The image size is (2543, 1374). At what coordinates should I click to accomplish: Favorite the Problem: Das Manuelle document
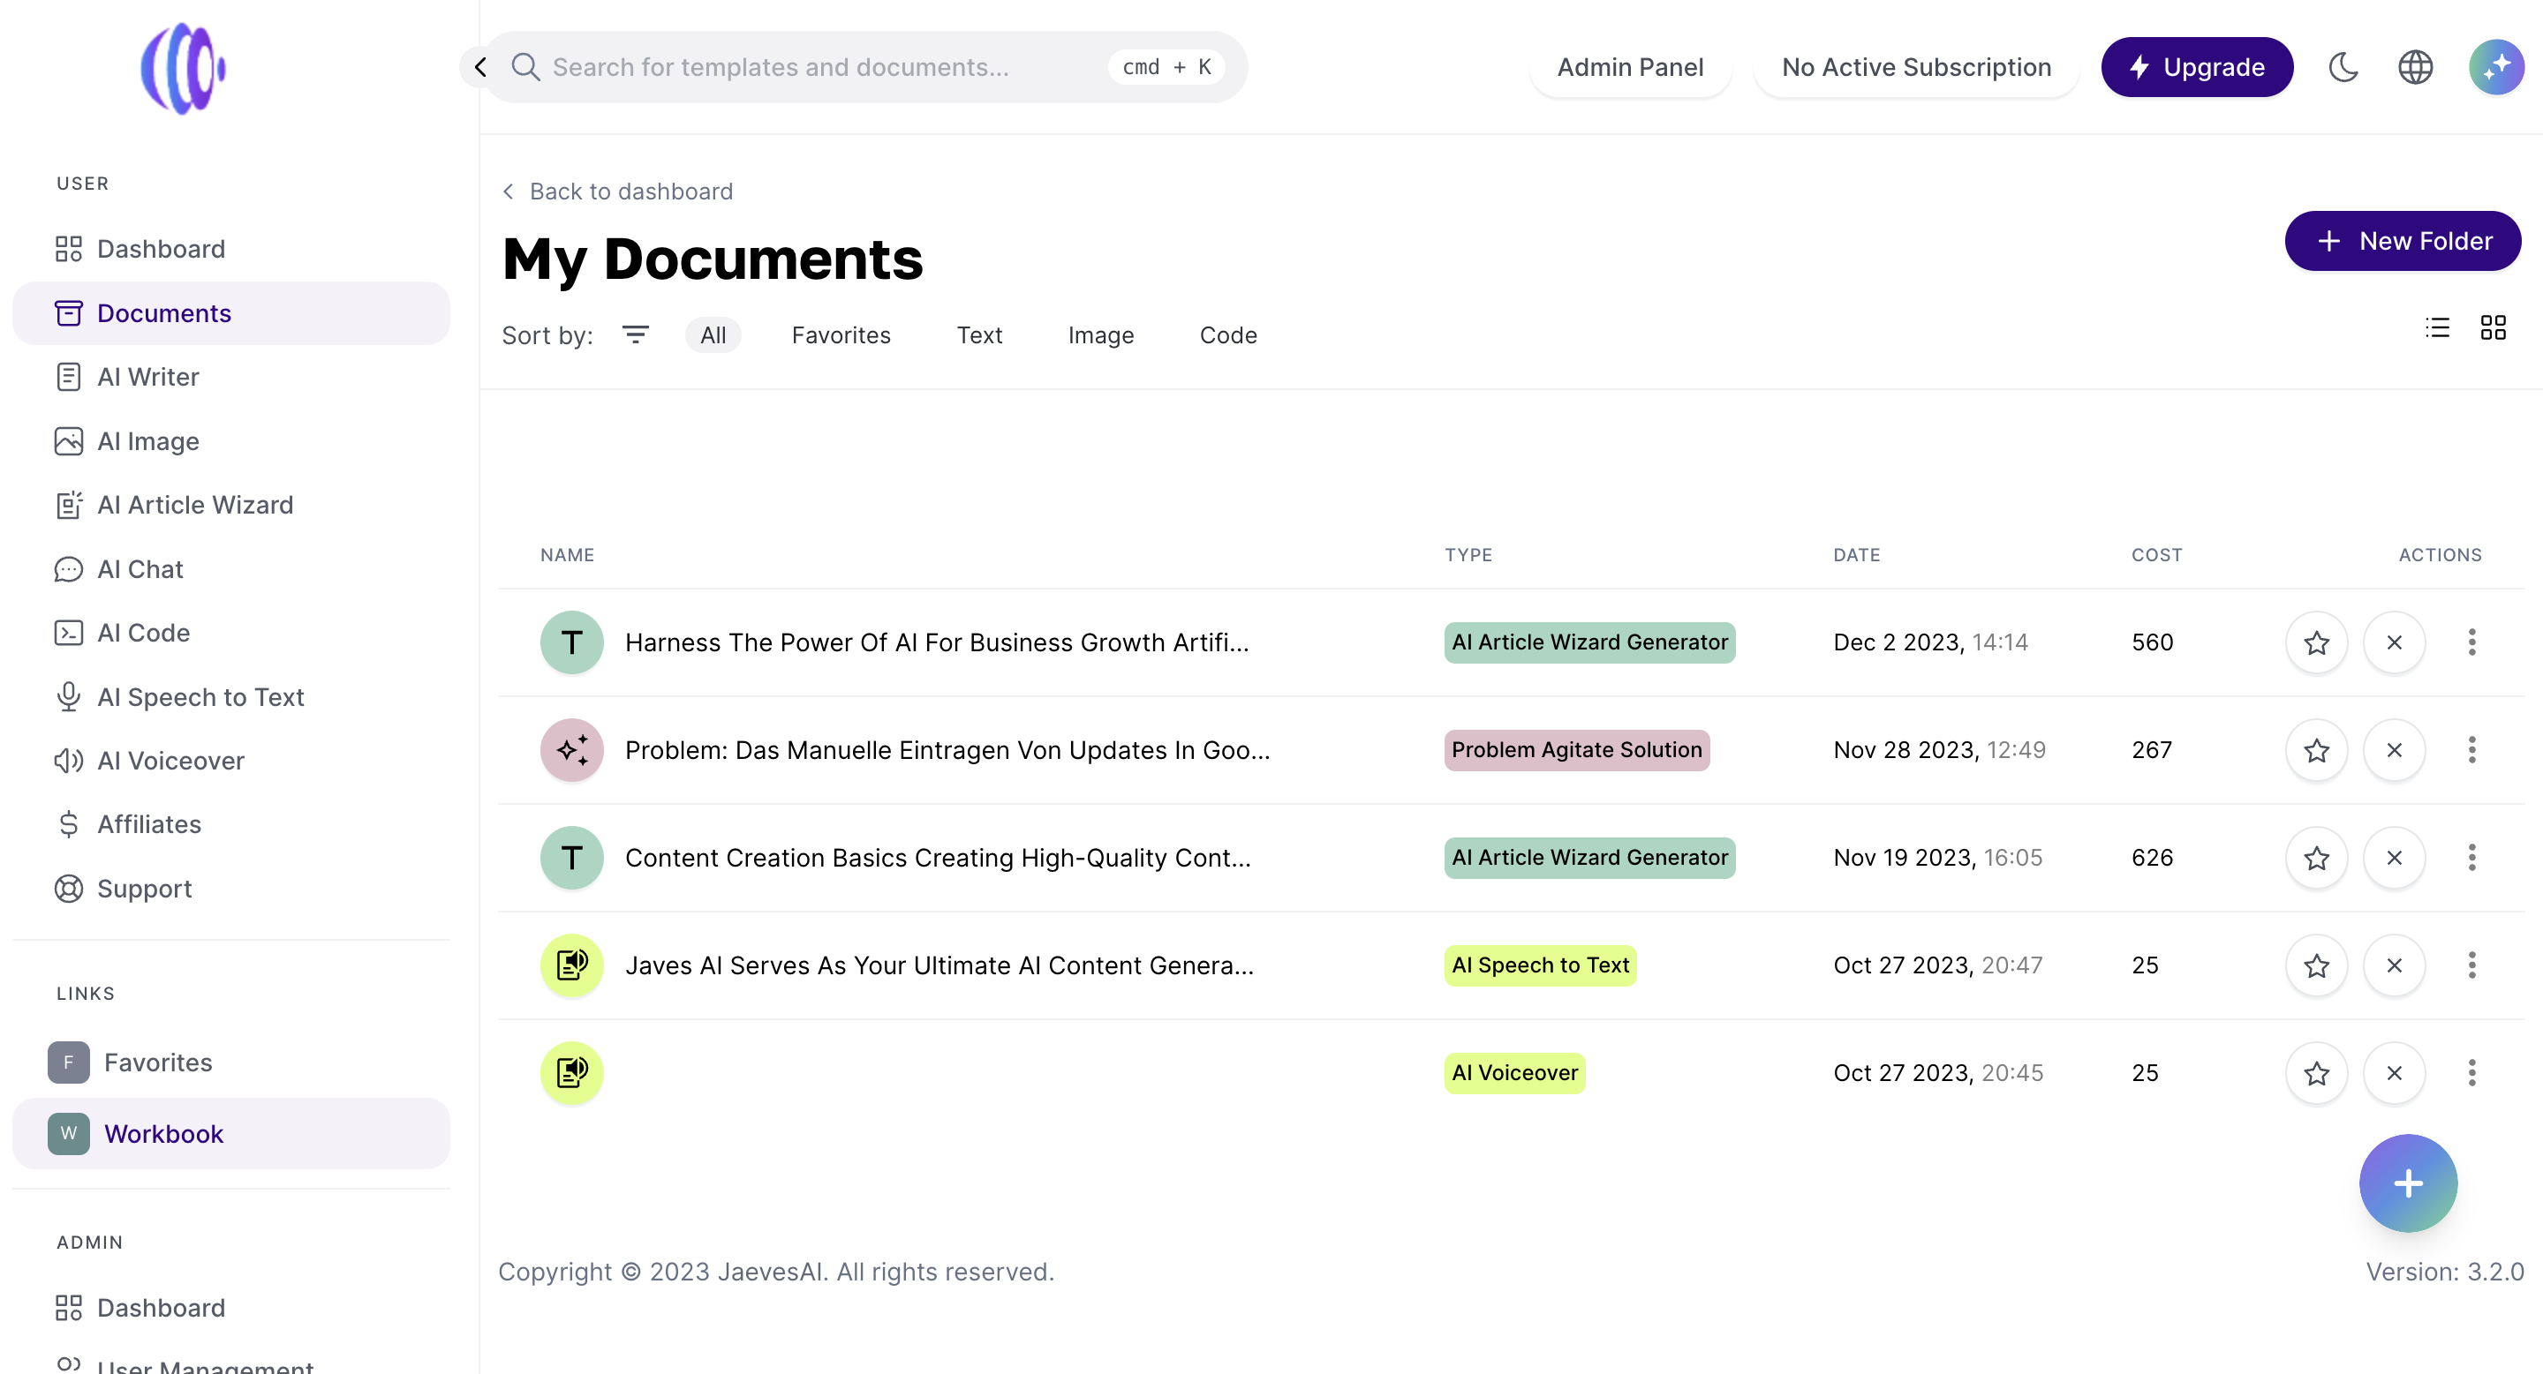[x=2316, y=749]
